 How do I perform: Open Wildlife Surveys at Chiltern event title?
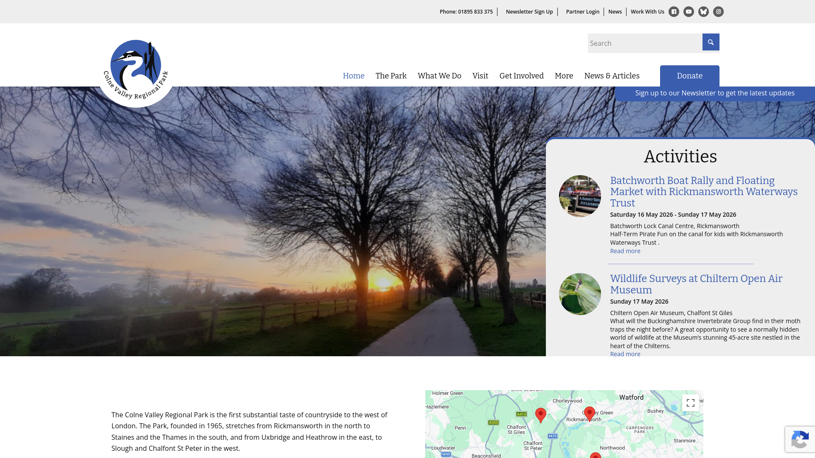(696, 284)
